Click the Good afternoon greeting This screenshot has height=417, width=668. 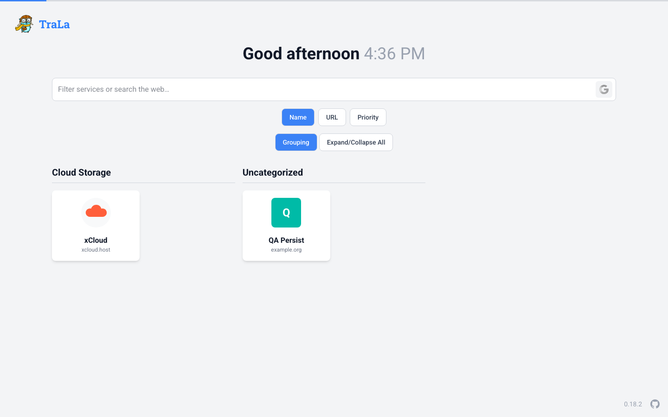click(x=301, y=54)
